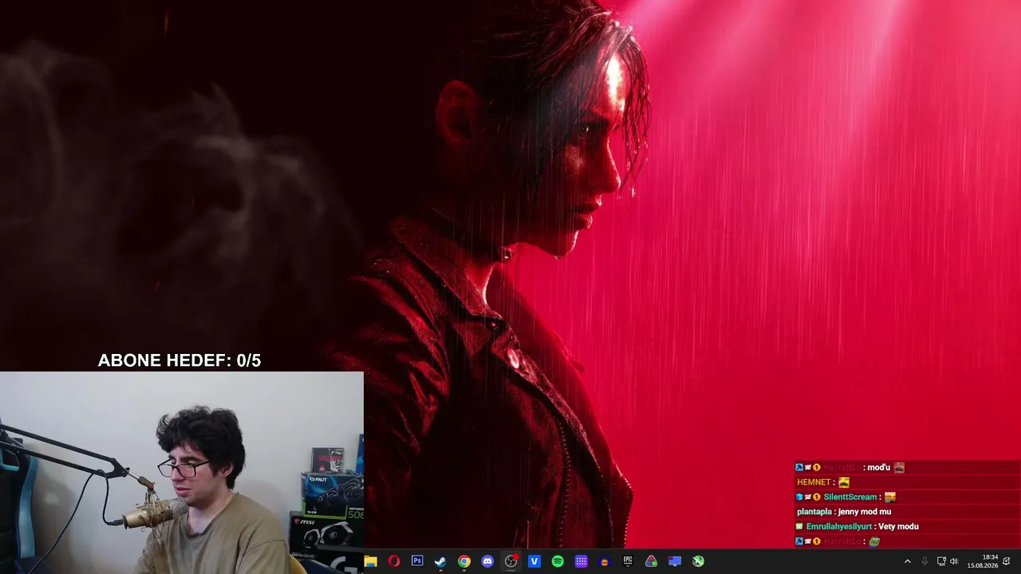Open Photoshop from the taskbar
The height and width of the screenshot is (574, 1021).
(x=417, y=561)
